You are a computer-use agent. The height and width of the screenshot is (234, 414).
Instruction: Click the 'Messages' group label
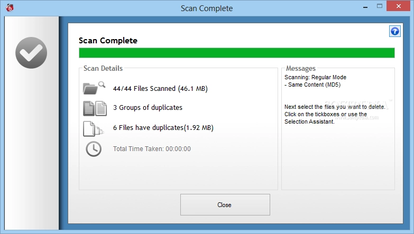tap(301, 69)
